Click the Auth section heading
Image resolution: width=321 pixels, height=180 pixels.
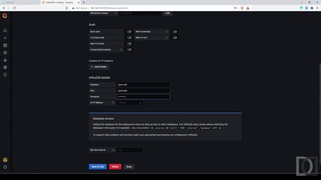pyautogui.click(x=92, y=24)
